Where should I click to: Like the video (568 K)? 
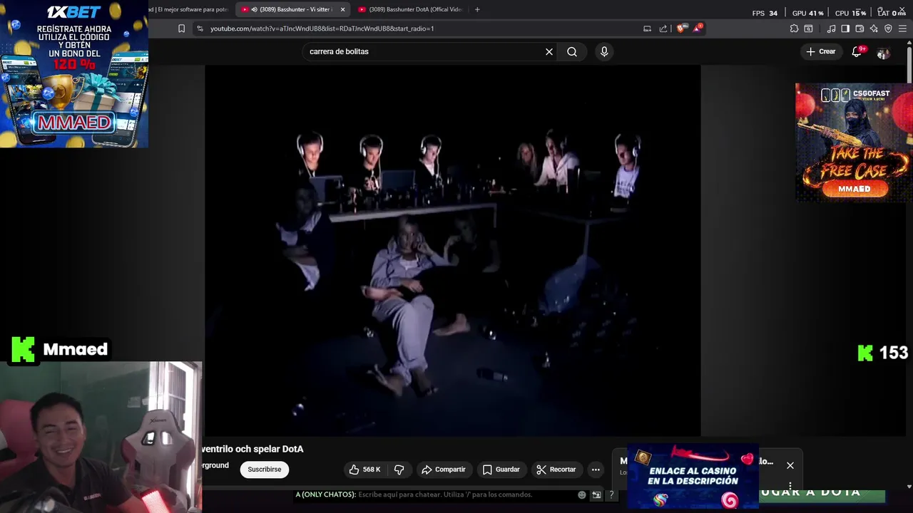(364, 470)
